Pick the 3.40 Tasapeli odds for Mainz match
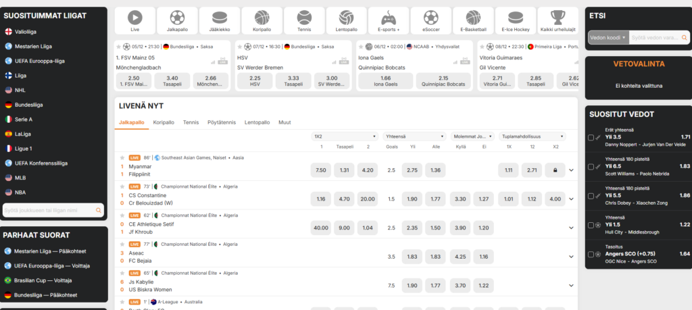692x310 pixels. tap(172, 81)
